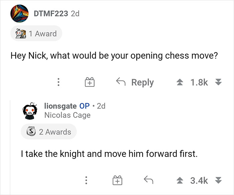Give an award to lionsgate's reply
Screen dimensions: 234x195
coord(117,181)
